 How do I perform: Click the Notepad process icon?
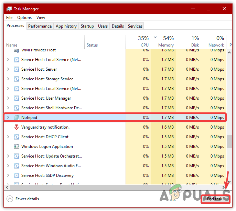point(17,118)
